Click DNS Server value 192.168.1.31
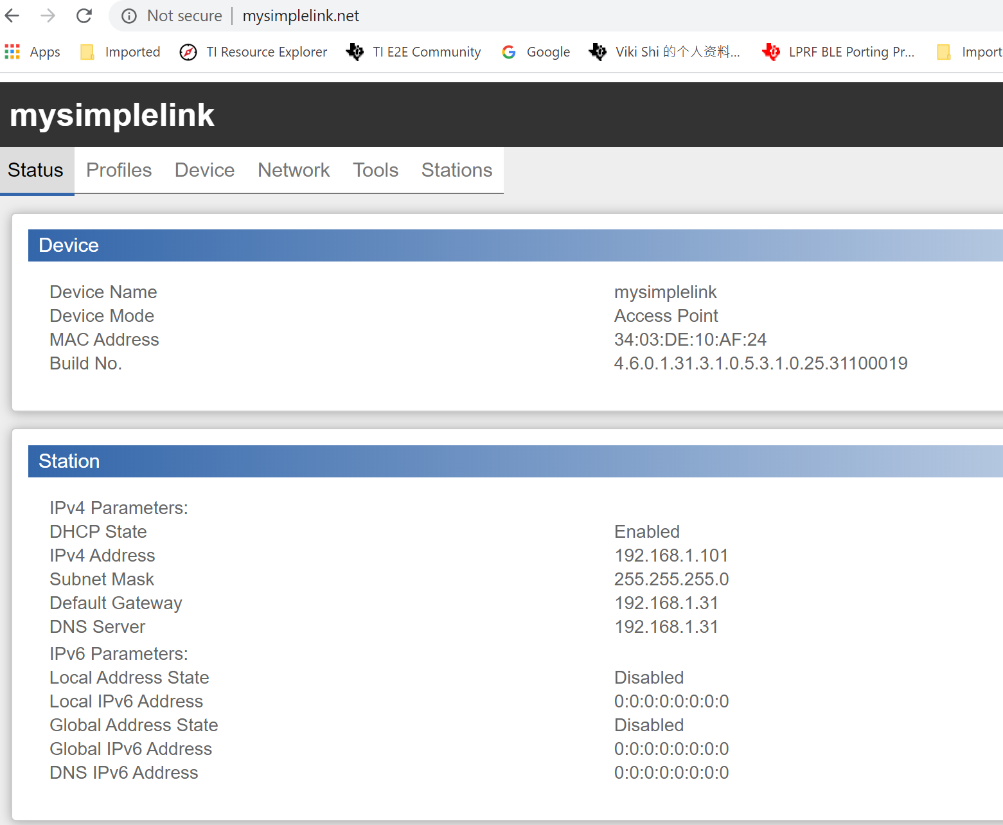This screenshot has width=1003, height=825. click(666, 627)
